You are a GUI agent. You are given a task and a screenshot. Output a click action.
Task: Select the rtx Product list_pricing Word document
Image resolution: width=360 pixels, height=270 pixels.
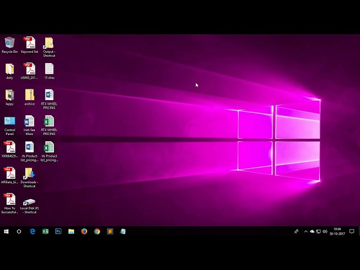(x=29, y=151)
